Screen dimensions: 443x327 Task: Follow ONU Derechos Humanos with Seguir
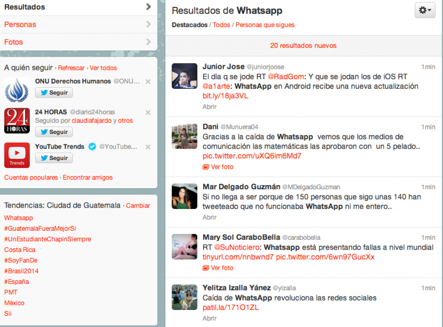tap(54, 92)
